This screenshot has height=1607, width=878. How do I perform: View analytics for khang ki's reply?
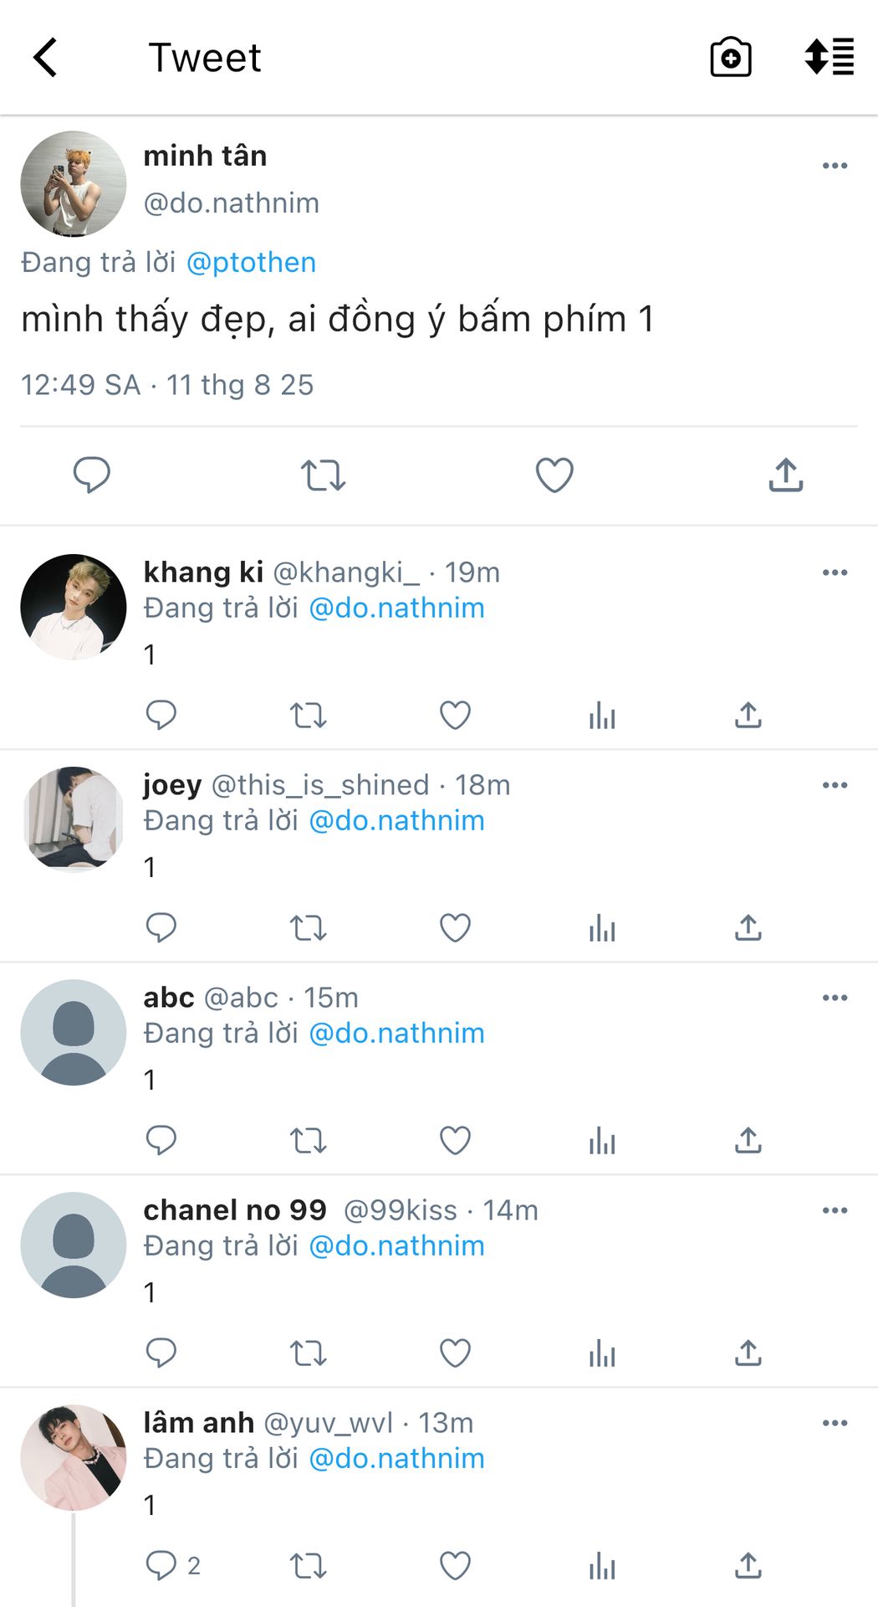[x=602, y=716]
